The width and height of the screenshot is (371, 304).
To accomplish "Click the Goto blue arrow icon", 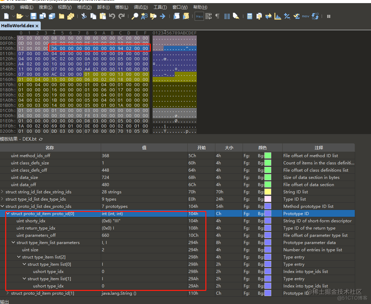I will click(163, 16).
